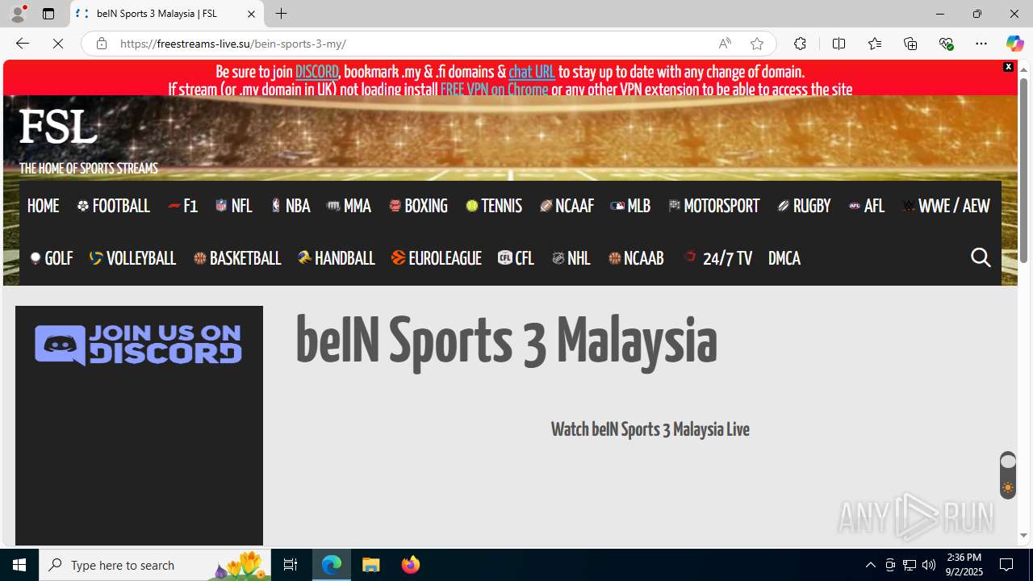Open the volume control icon
Image resolution: width=1033 pixels, height=581 pixels.
pyautogui.click(x=929, y=565)
